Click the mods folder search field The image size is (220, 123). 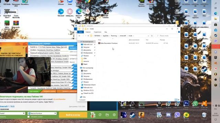[x=167, y=36]
